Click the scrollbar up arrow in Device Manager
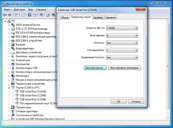This screenshot has width=173, height=128. click(x=168, y=21)
